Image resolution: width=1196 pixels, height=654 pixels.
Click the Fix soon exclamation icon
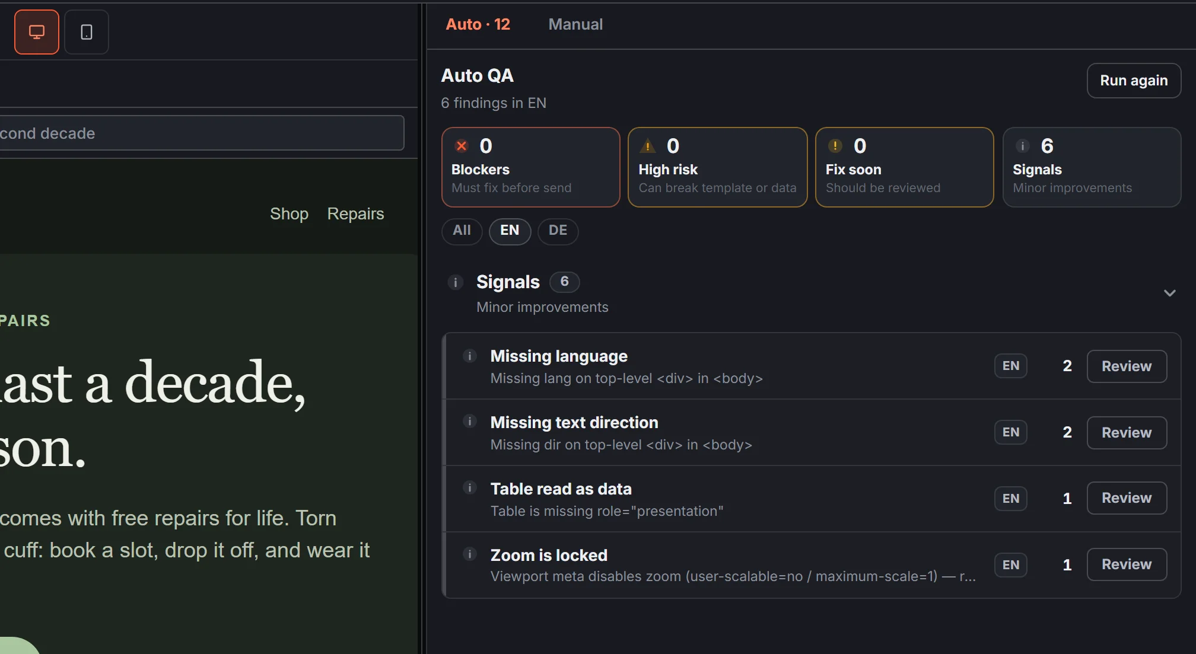(x=835, y=146)
